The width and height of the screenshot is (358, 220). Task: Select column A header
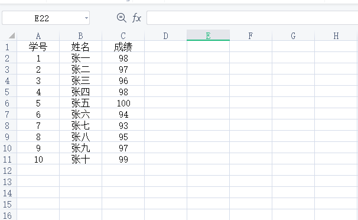point(38,35)
